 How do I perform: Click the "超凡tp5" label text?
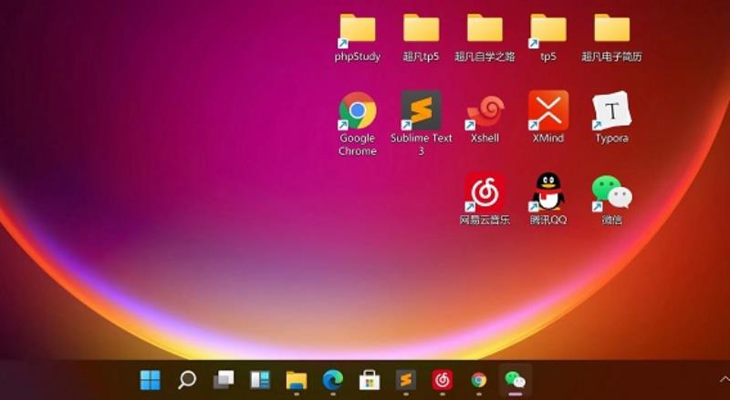(421, 56)
